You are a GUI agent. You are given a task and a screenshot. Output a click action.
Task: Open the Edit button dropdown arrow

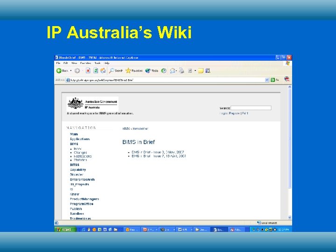pos(195,71)
